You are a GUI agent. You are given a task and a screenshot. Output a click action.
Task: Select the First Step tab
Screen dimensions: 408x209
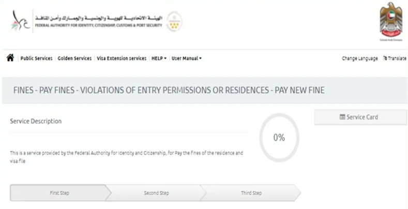point(59,193)
